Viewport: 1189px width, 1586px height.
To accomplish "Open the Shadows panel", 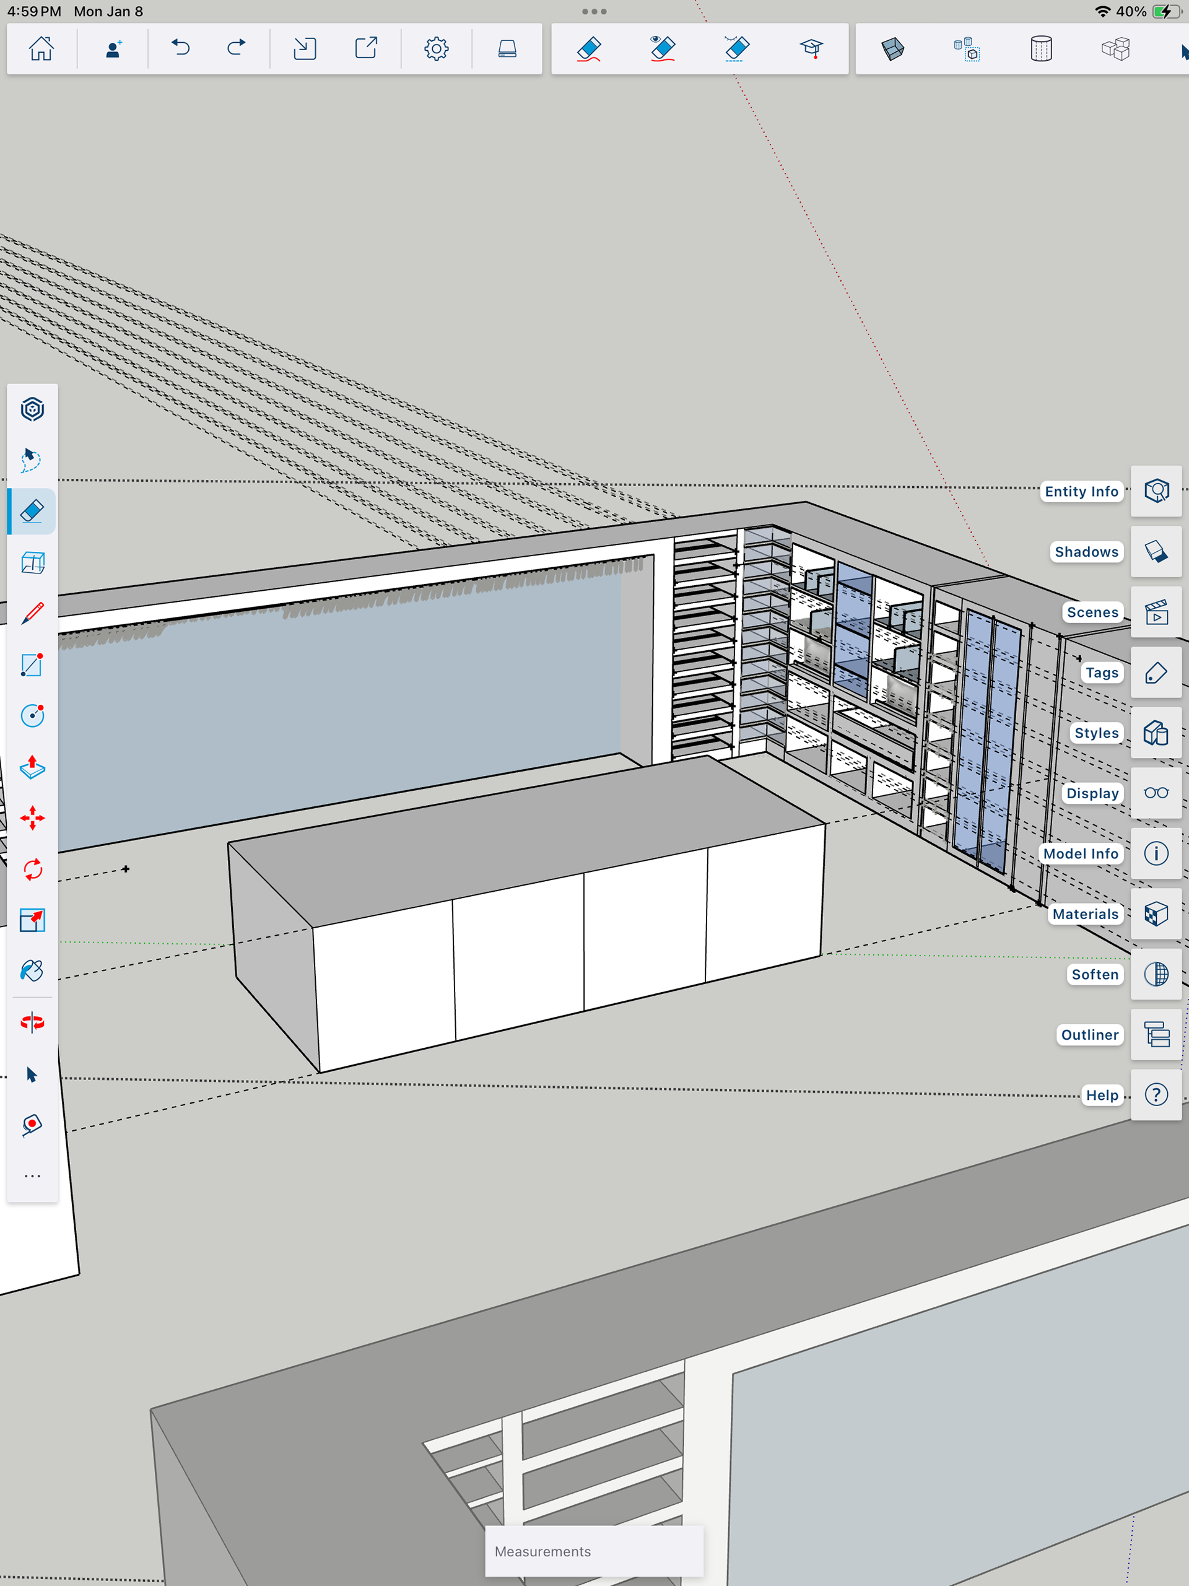I will [1156, 551].
